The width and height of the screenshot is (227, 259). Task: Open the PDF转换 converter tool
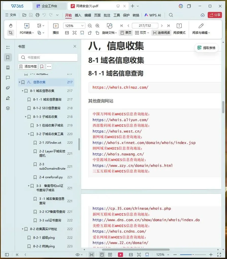pos(27,29)
